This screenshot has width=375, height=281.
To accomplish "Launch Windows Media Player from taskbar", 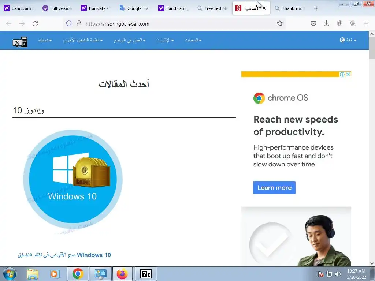I will (54, 274).
